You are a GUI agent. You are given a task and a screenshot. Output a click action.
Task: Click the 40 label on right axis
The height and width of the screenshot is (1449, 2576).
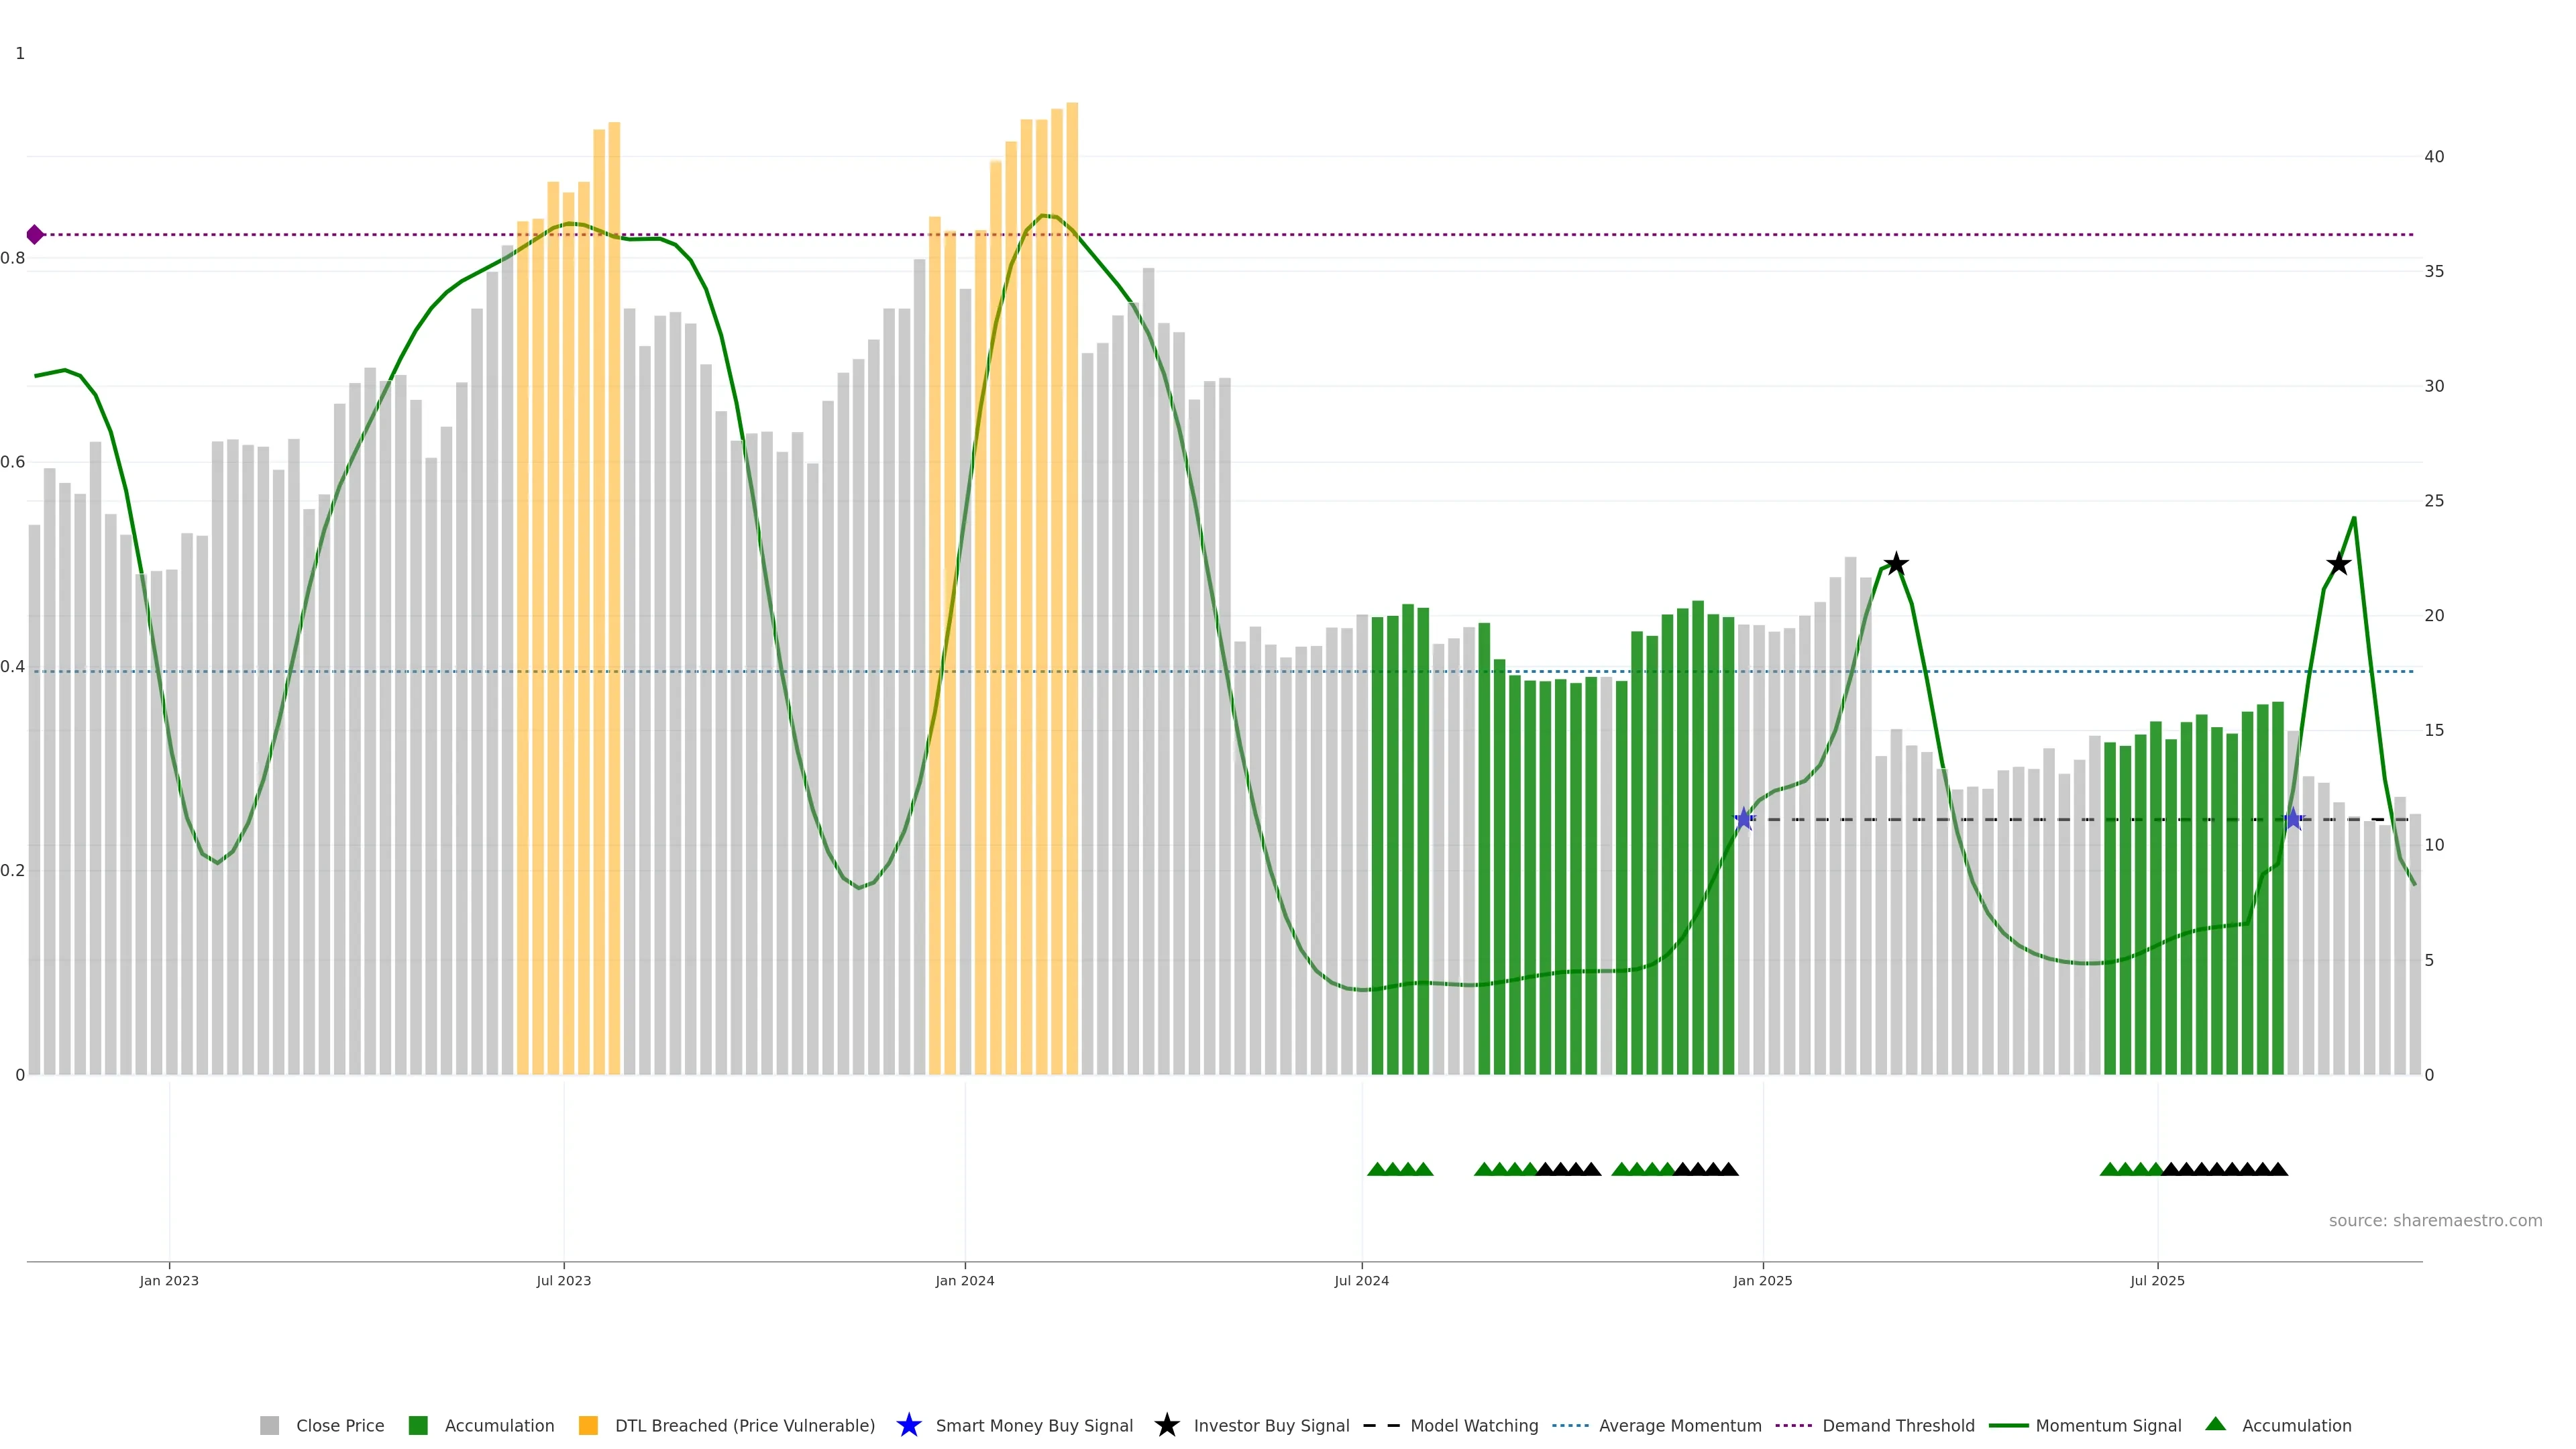click(2434, 157)
